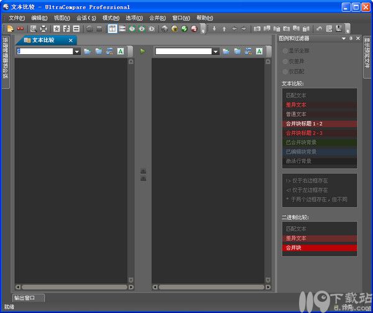Expand the right file path dropdown
Screen dimensions: 373x313
(x=216, y=52)
